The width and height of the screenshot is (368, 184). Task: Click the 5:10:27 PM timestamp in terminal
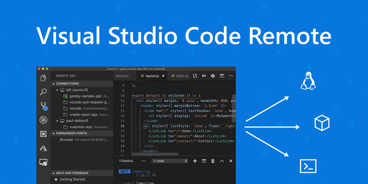(x=147, y=175)
